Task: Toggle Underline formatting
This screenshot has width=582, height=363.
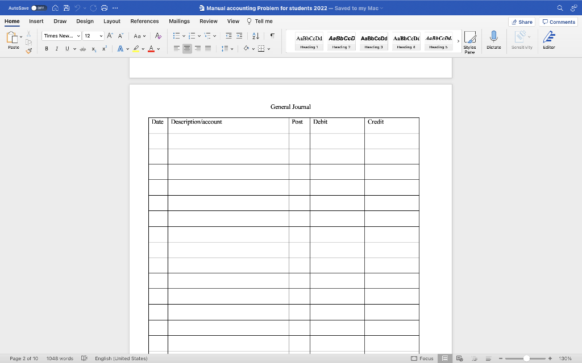Action: pos(67,49)
